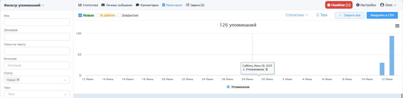Click the '20 Июнь' axis label
Screen dimensions: 403x98
168,79
